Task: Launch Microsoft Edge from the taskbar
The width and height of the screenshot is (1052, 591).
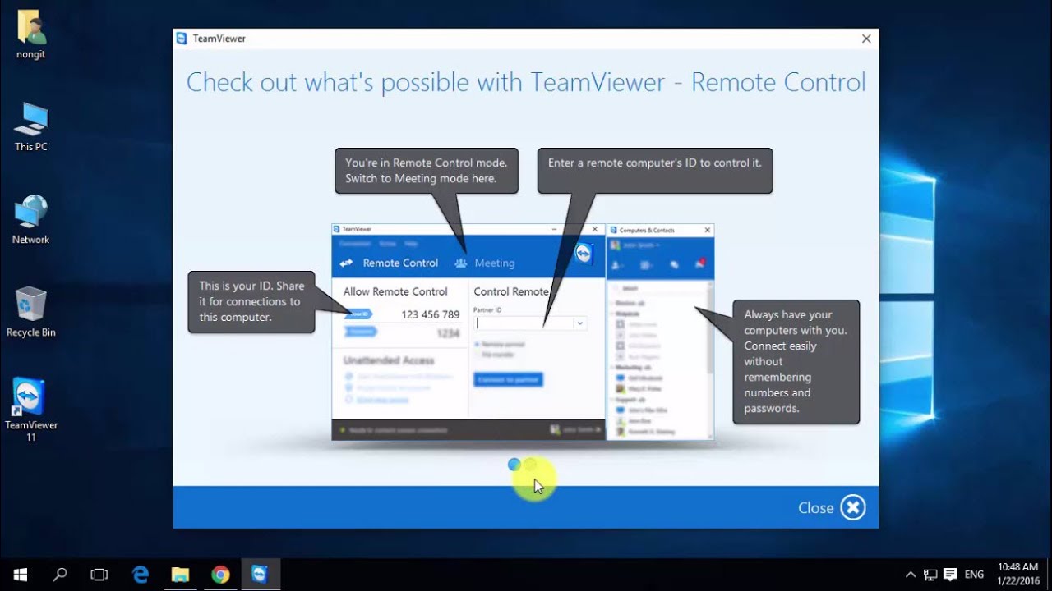Action: (141, 575)
